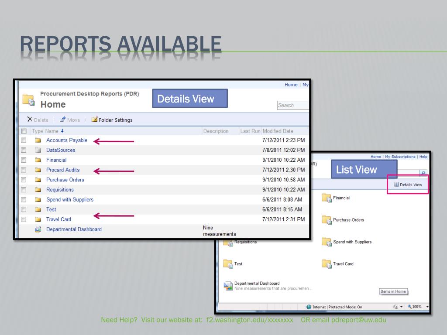Click the folder icon in the Travel Card row dated 7/12/2011
This screenshot has height=335, width=447.
pyautogui.click(x=38, y=219)
